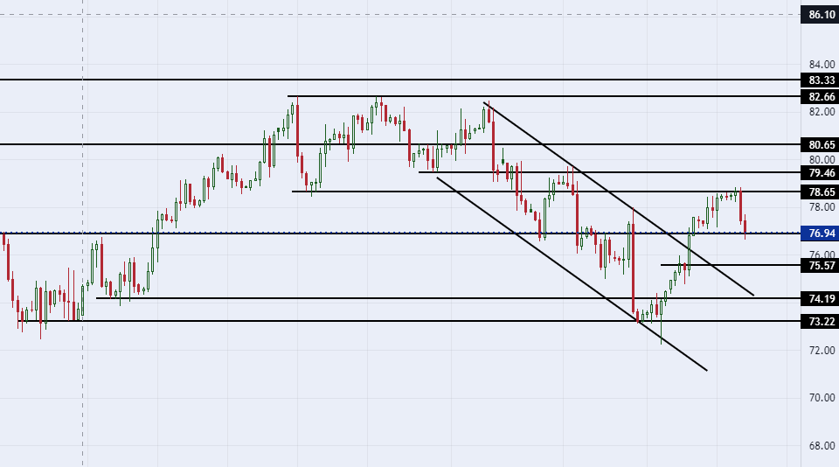Screen dimensions: 839x467
Task: Select the lower descending channel trendline
Action: coord(572,273)
